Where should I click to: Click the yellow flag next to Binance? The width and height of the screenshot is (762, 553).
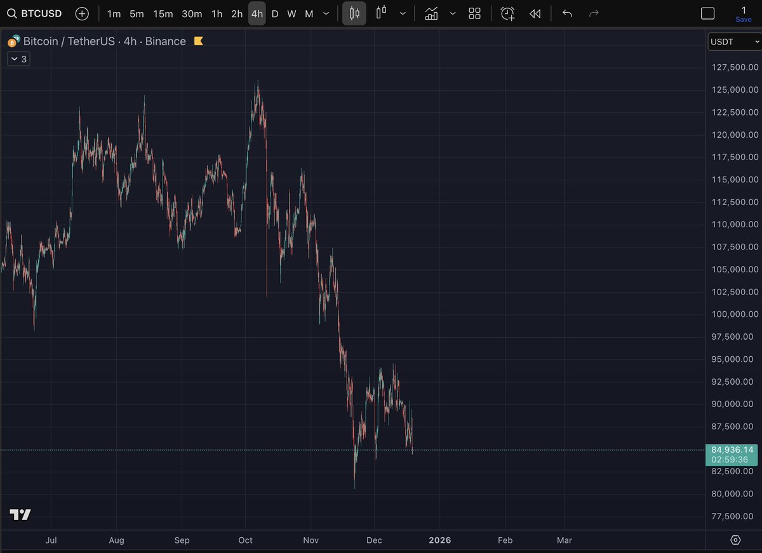(x=198, y=41)
